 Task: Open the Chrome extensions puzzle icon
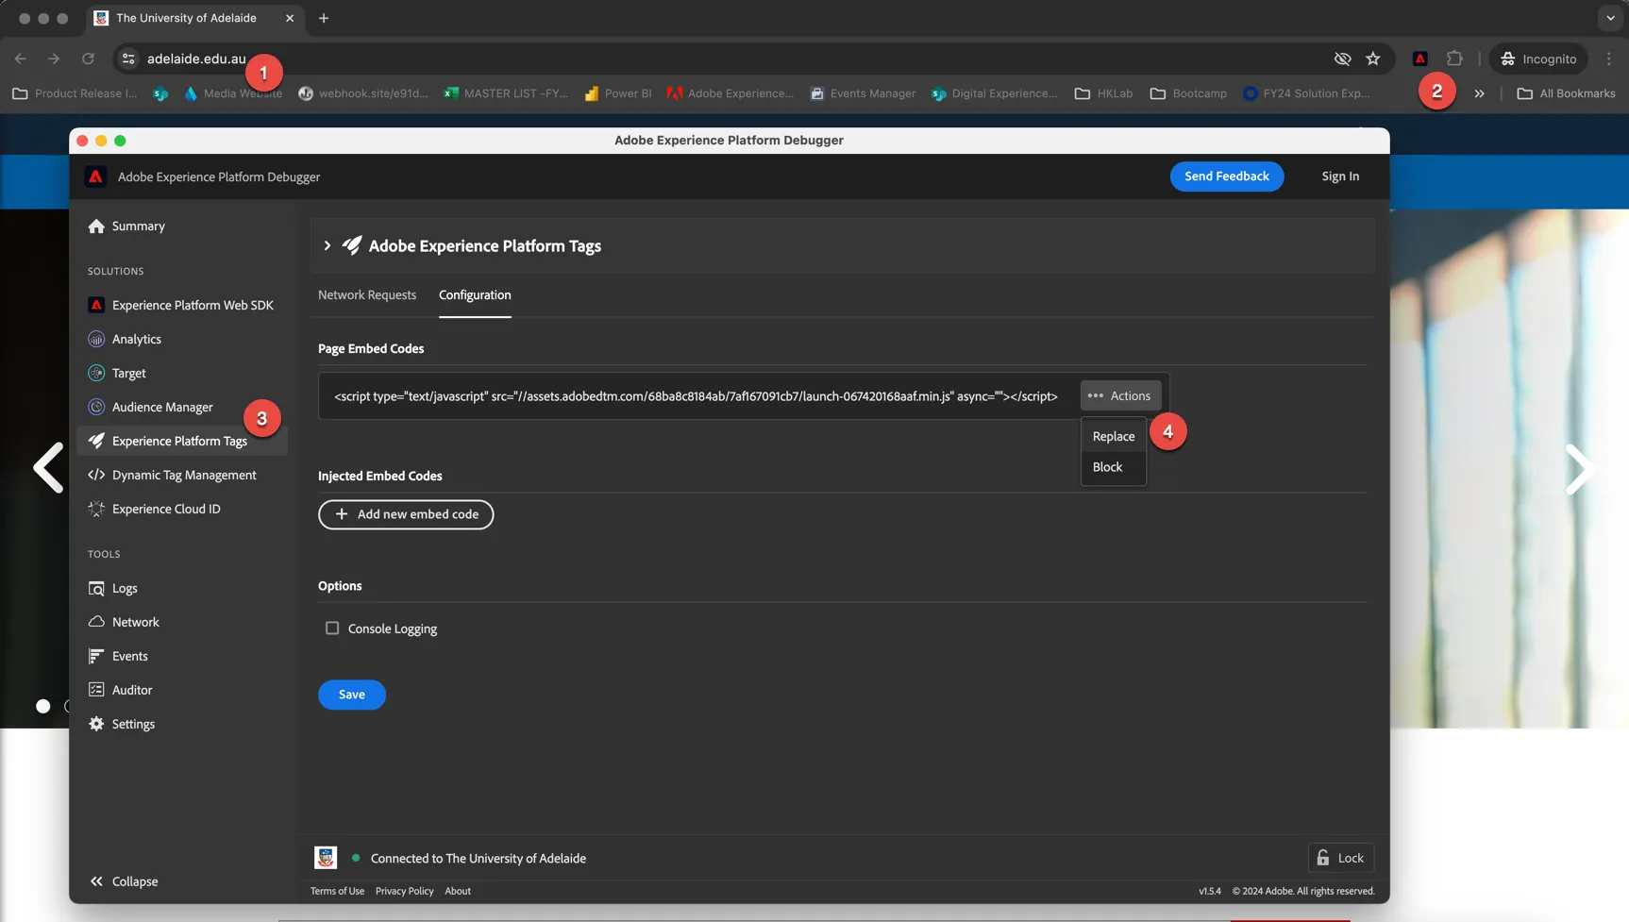(x=1454, y=59)
